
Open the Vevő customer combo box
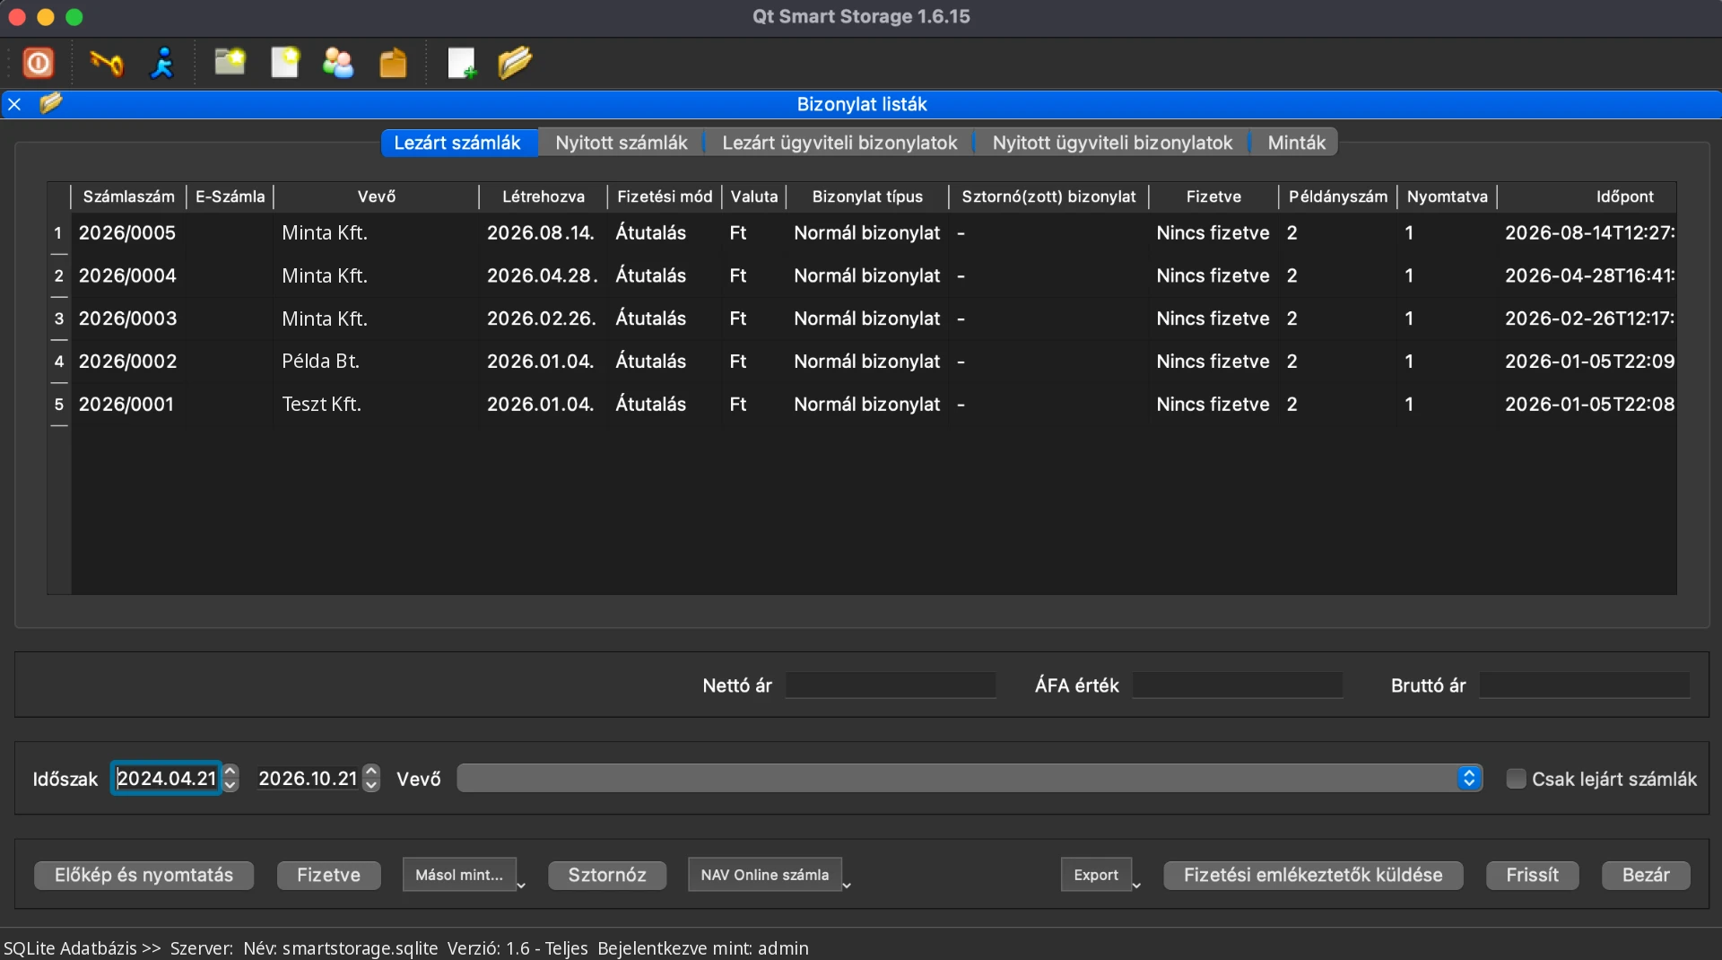970,779
